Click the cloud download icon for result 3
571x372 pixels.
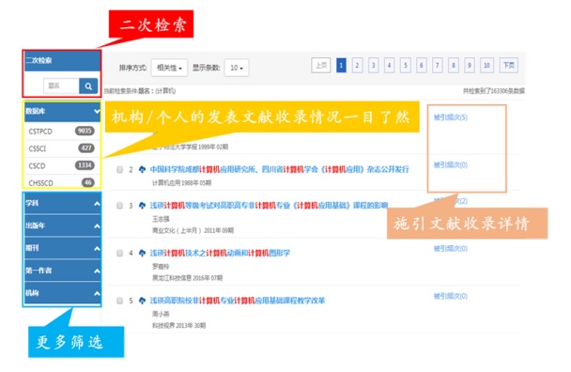(x=142, y=206)
